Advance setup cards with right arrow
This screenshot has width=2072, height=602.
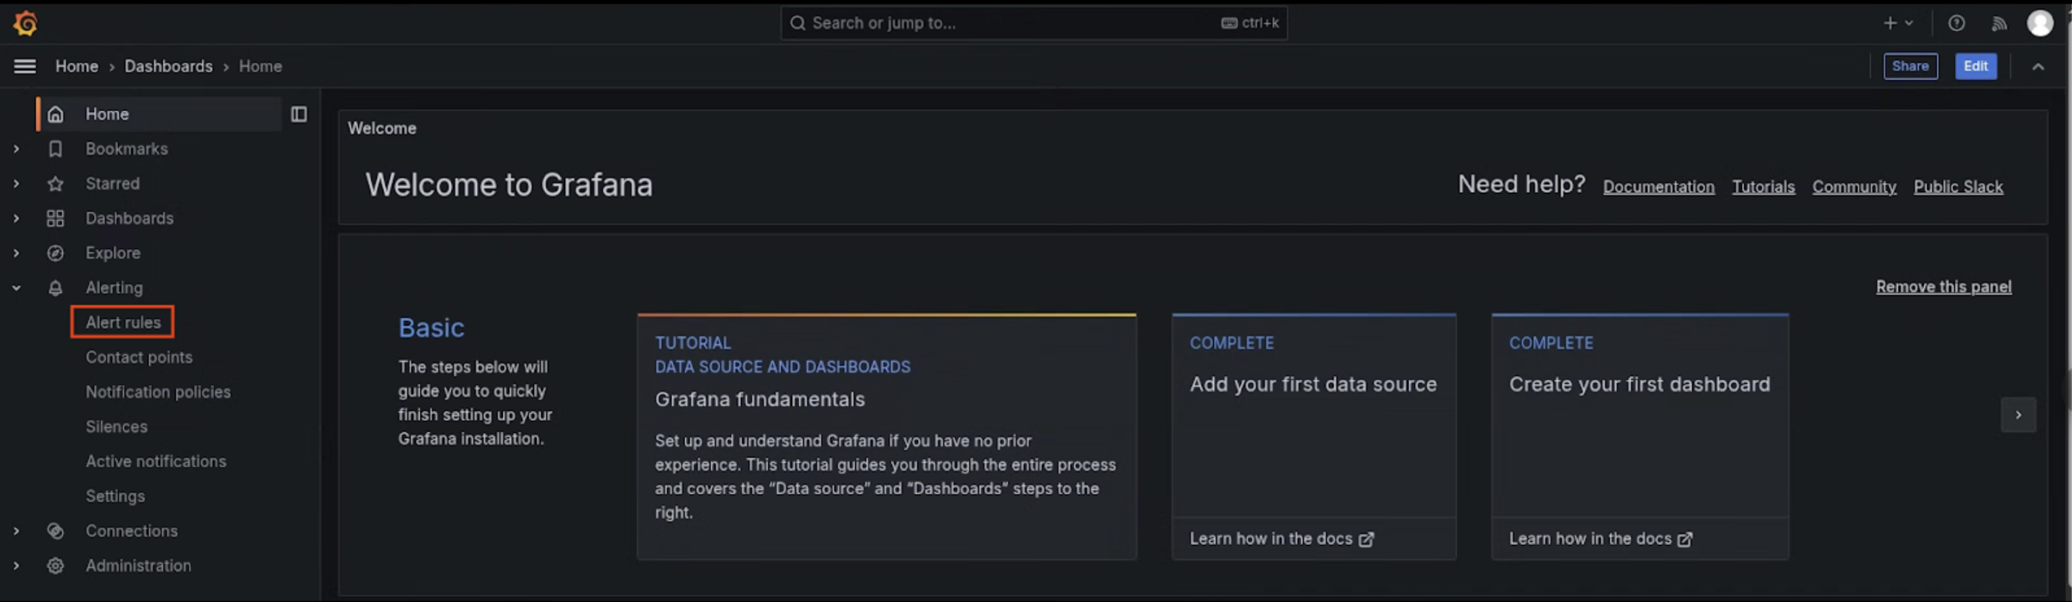pyautogui.click(x=2017, y=414)
